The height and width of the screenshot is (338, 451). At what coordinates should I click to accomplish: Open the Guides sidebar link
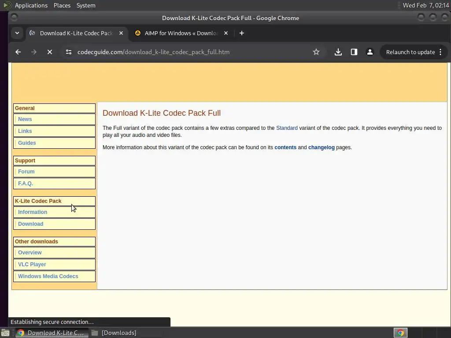(x=27, y=143)
